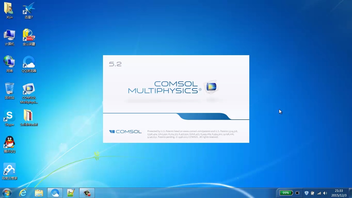Select the COMSOL Multiphysics desktop shortcut
Viewport: 352px width, 198px height.
pos(29,90)
